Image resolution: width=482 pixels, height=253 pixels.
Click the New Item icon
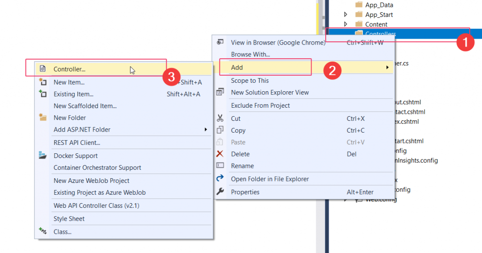click(x=43, y=82)
